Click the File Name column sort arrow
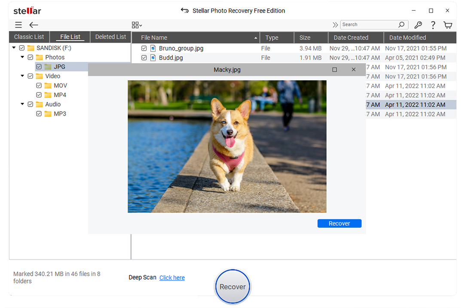Image resolution: width=465 pixels, height=308 pixels. [256, 37]
